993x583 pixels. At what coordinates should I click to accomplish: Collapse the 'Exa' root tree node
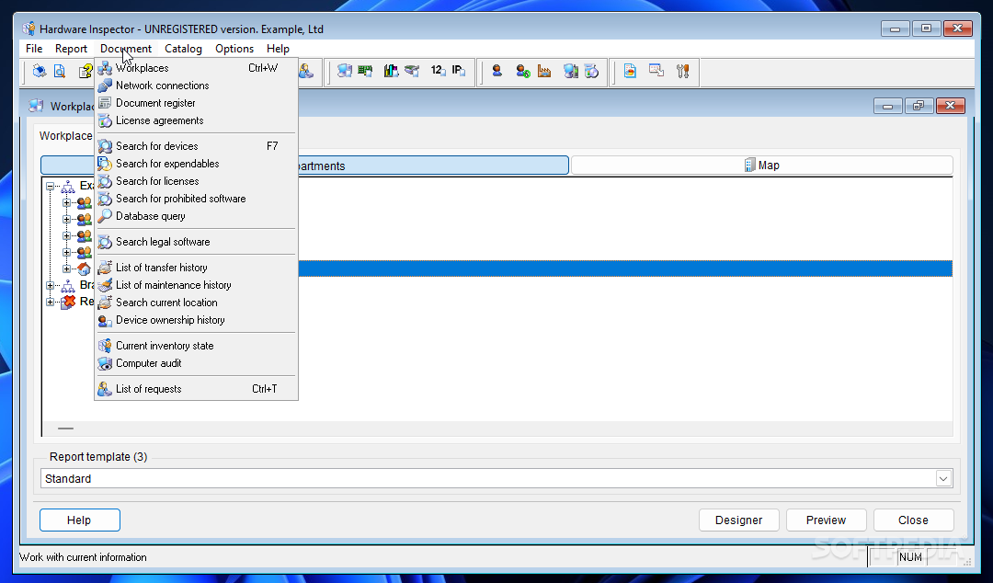[50, 187]
